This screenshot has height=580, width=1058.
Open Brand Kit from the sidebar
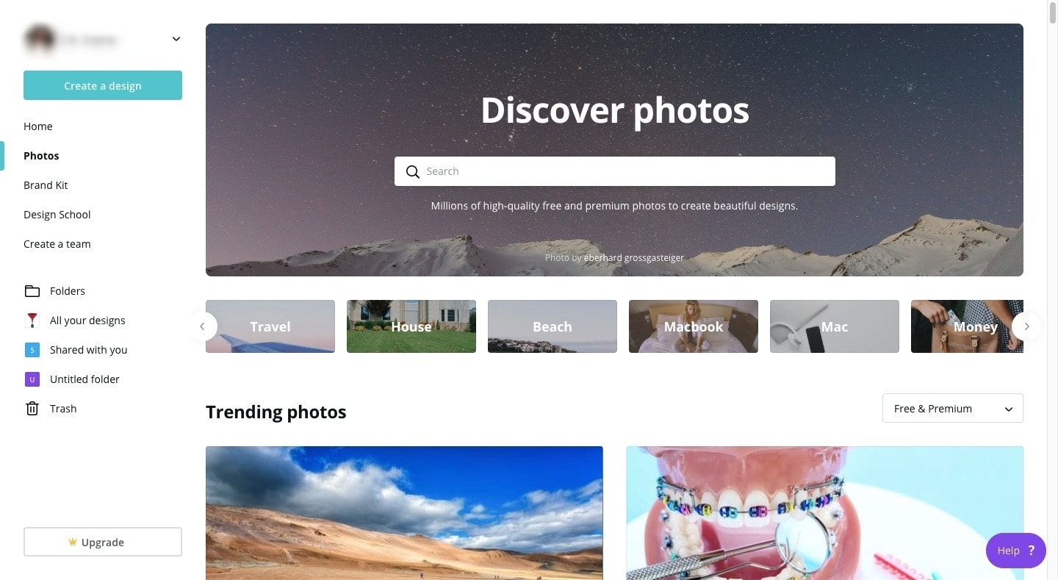click(x=46, y=185)
